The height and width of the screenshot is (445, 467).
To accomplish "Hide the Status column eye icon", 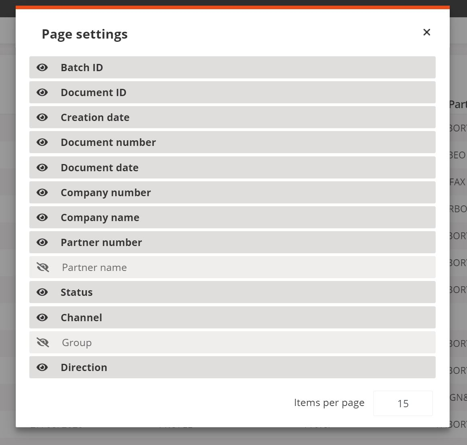I will click(42, 292).
